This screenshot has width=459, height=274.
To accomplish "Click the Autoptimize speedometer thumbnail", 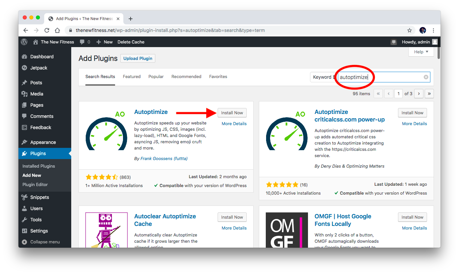I will coord(107,129).
